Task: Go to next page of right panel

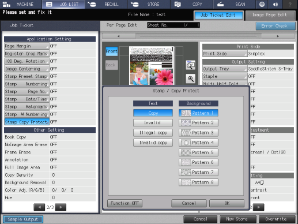Action: click(x=259, y=207)
